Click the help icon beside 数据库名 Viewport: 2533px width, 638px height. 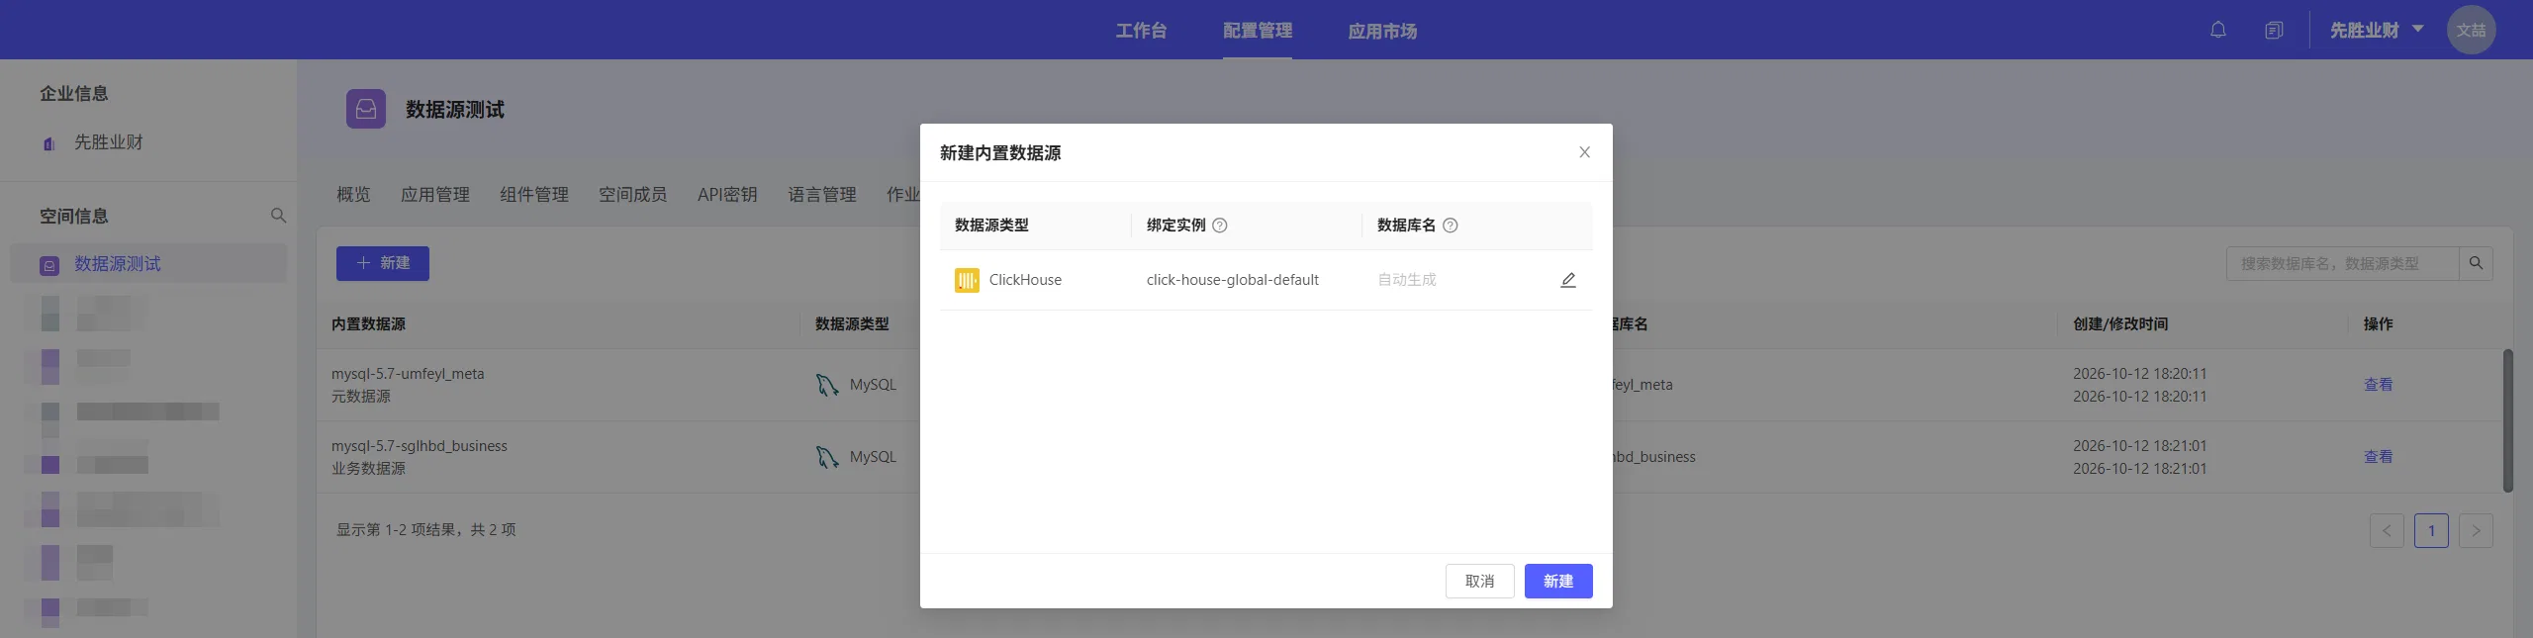[x=1451, y=226]
